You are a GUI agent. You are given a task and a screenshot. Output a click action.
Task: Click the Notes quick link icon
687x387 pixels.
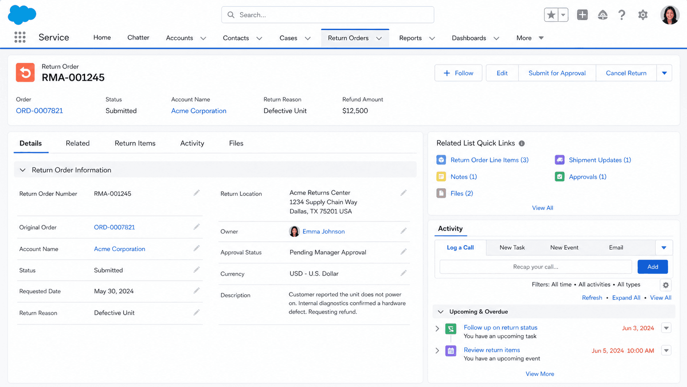[441, 177]
